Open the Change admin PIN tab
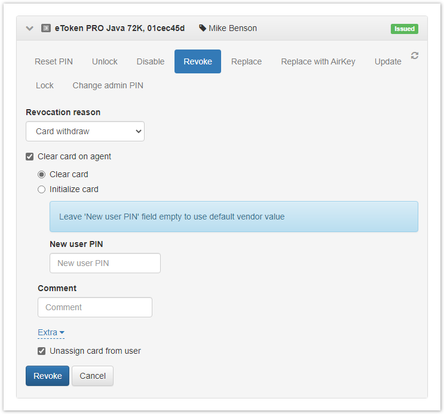Screen dimensions: 444x414 point(108,85)
